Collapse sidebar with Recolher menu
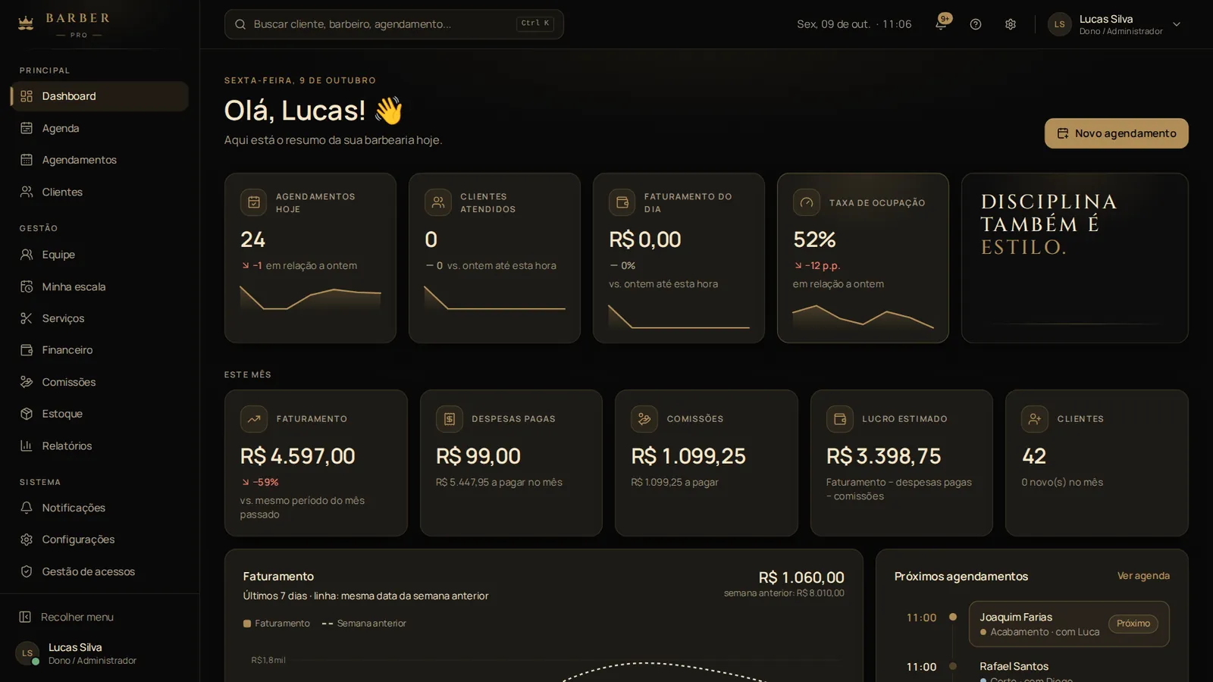The width and height of the screenshot is (1213, 682). click(99, 617)
